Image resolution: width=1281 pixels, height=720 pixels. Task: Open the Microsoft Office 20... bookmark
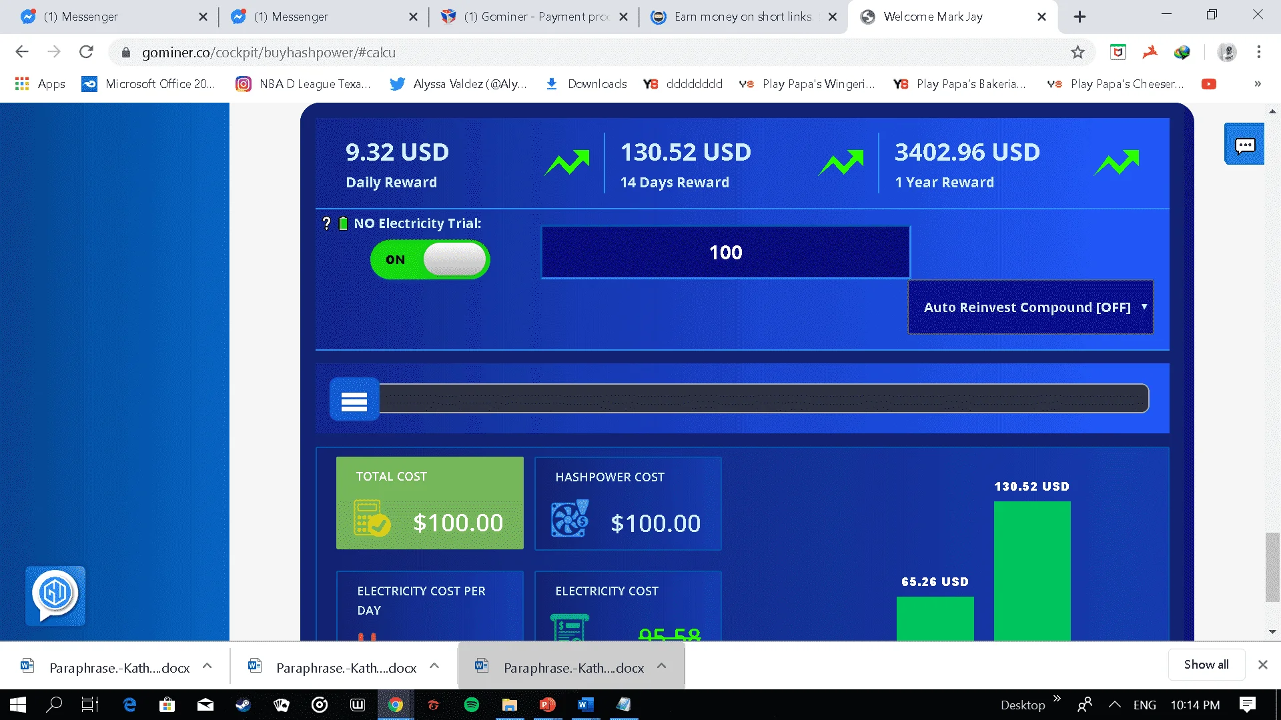[x=148, y=84]
